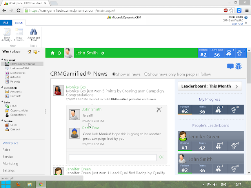Viewport: 251px width, 188px height.
Task: Open File Explorer from the taskbar
Action: (x=30, y=184)
